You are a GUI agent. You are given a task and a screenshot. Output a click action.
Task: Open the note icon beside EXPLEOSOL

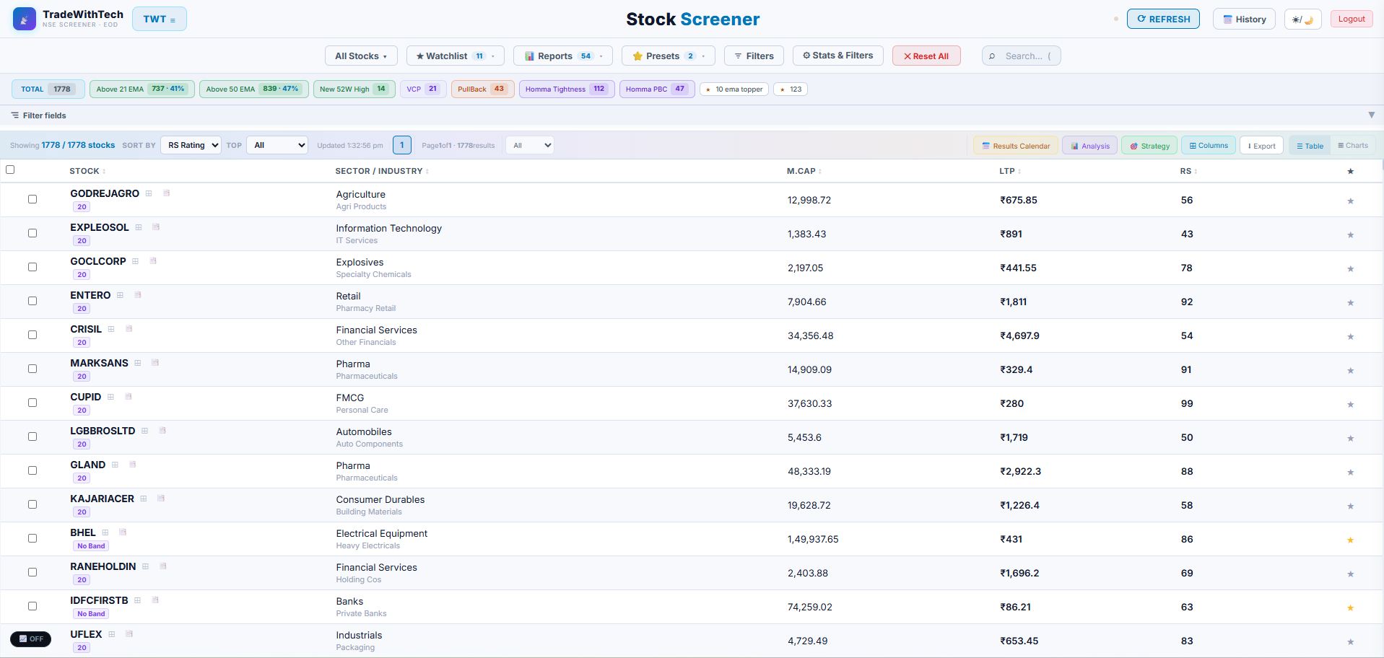[156, 227]
